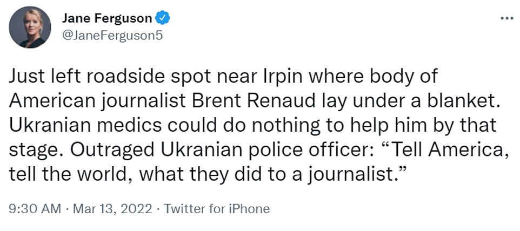The width and height of the screenshot is (520, 231).
Task: Open Jane Ferguson's profile avatar photo
Action: [30, 27]
